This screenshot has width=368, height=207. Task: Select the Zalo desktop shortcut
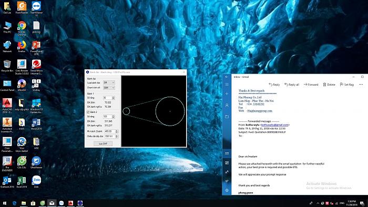pos(36,182)
